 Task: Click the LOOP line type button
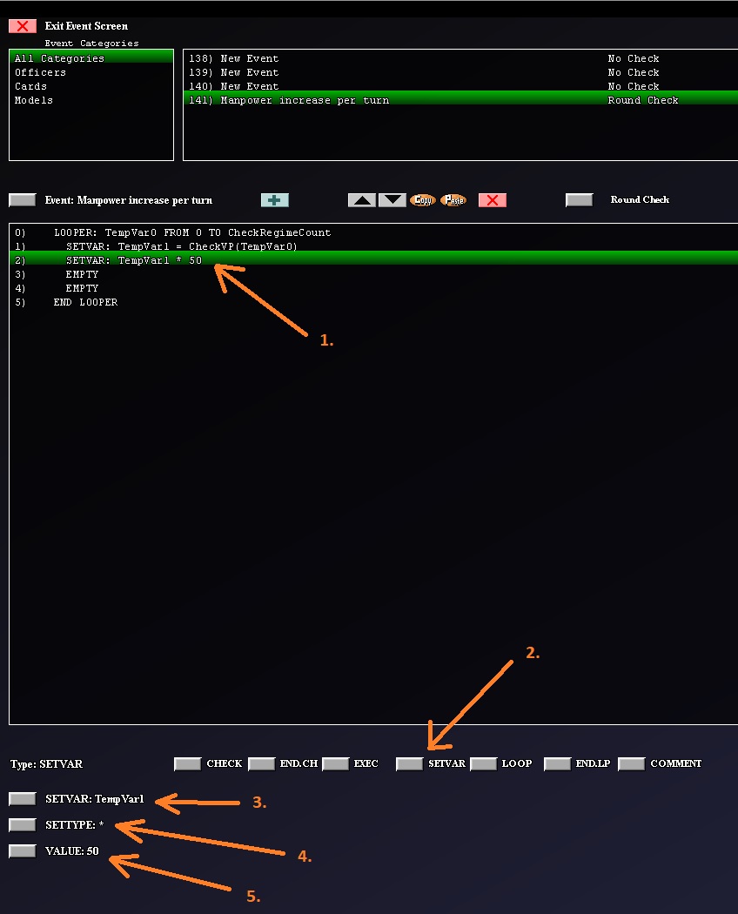484,763
